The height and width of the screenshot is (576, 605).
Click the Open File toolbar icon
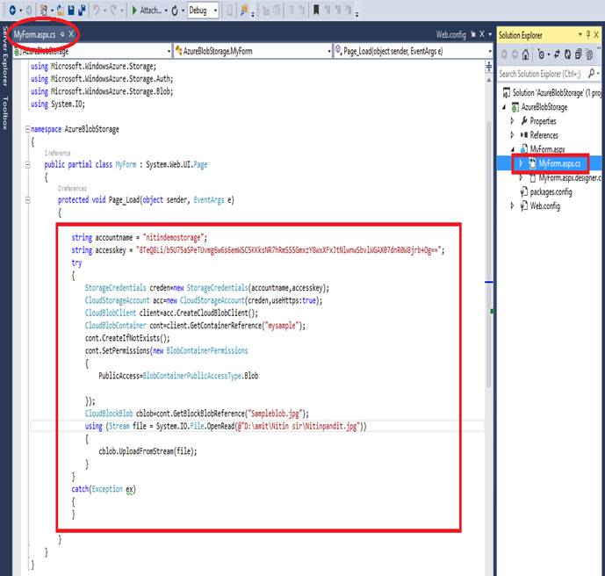pyautogui.click(x=61, y=11)
